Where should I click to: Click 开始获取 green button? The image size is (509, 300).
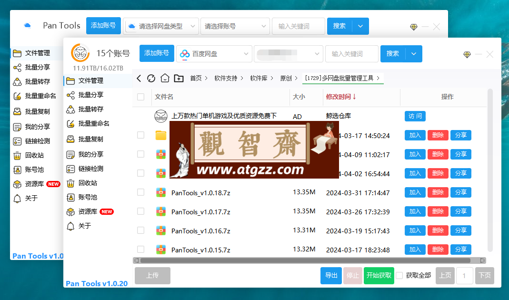tap(379, 276)
